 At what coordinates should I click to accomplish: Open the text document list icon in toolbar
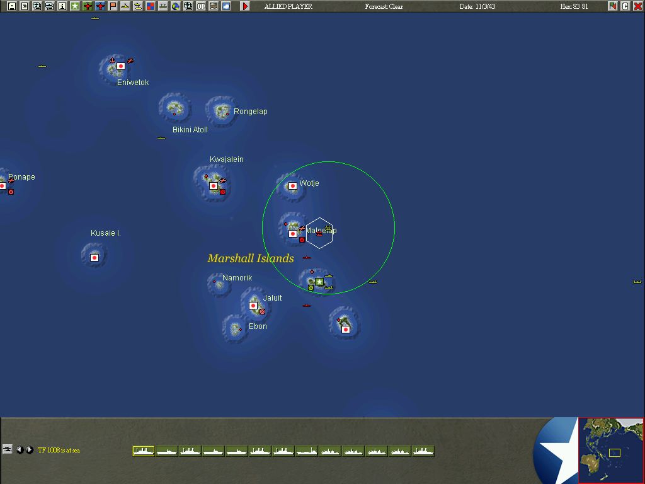coord(25,6)
